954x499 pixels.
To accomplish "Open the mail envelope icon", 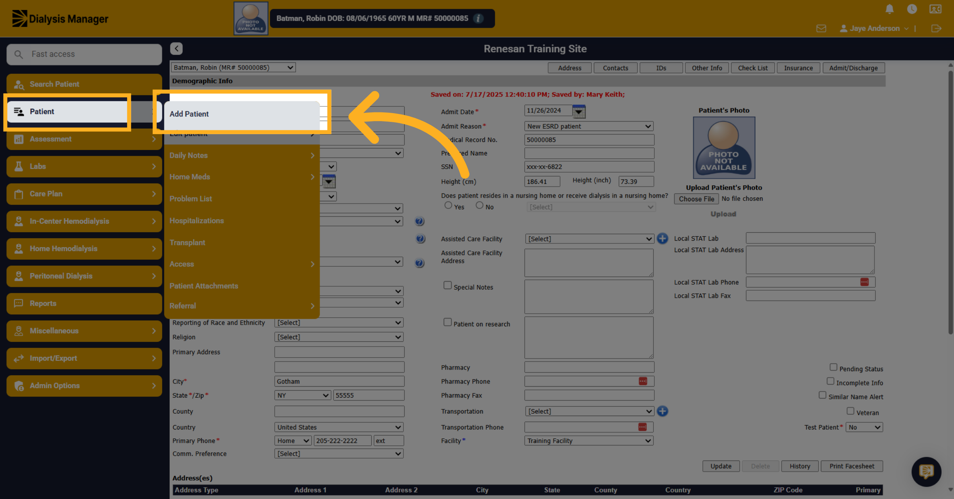I will click(x=821, y=29).
